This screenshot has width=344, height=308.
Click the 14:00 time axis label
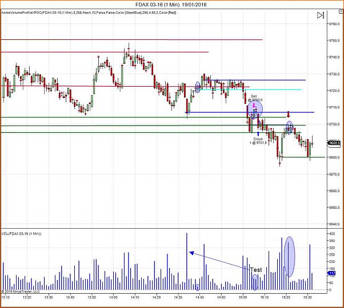click(x=113, y=297)
